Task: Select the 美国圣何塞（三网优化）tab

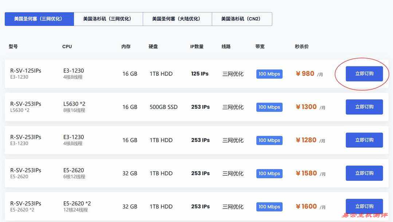Action: pyautogui.click(x=39, y=19)
